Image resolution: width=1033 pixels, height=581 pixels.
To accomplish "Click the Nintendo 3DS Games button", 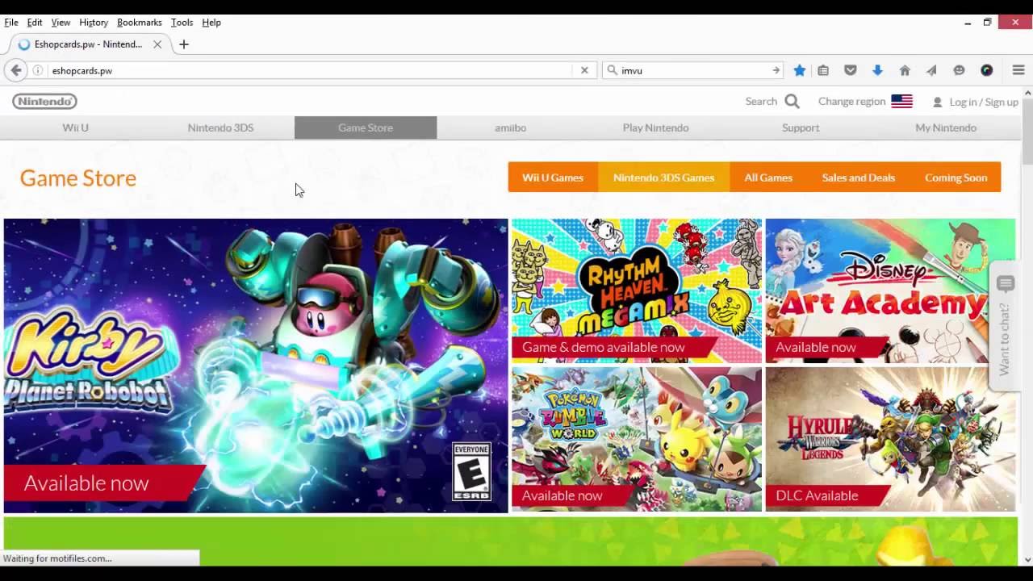I will [663, 178].
